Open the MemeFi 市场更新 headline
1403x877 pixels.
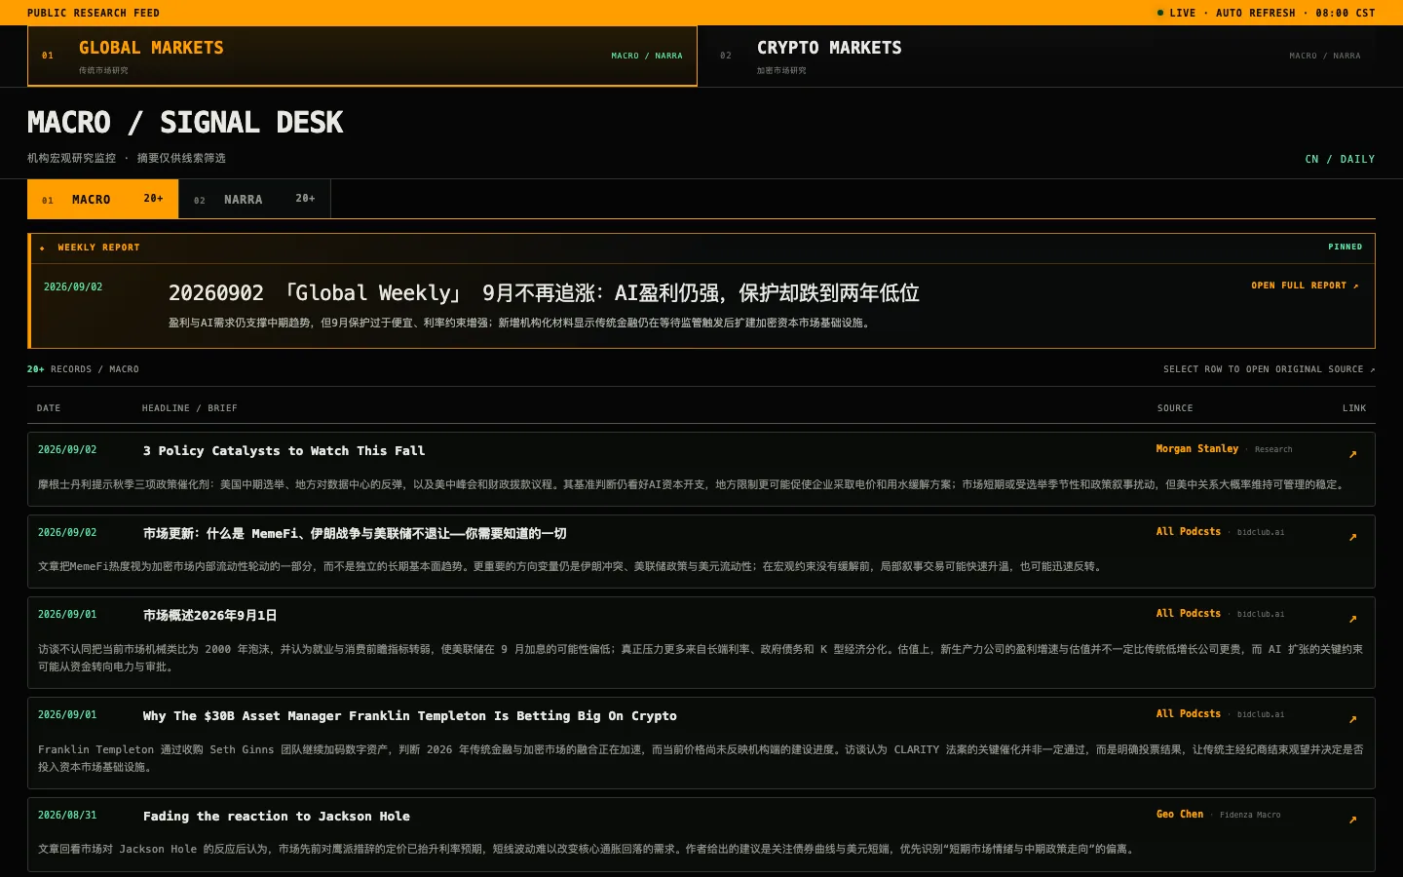(x=355, y=534)
